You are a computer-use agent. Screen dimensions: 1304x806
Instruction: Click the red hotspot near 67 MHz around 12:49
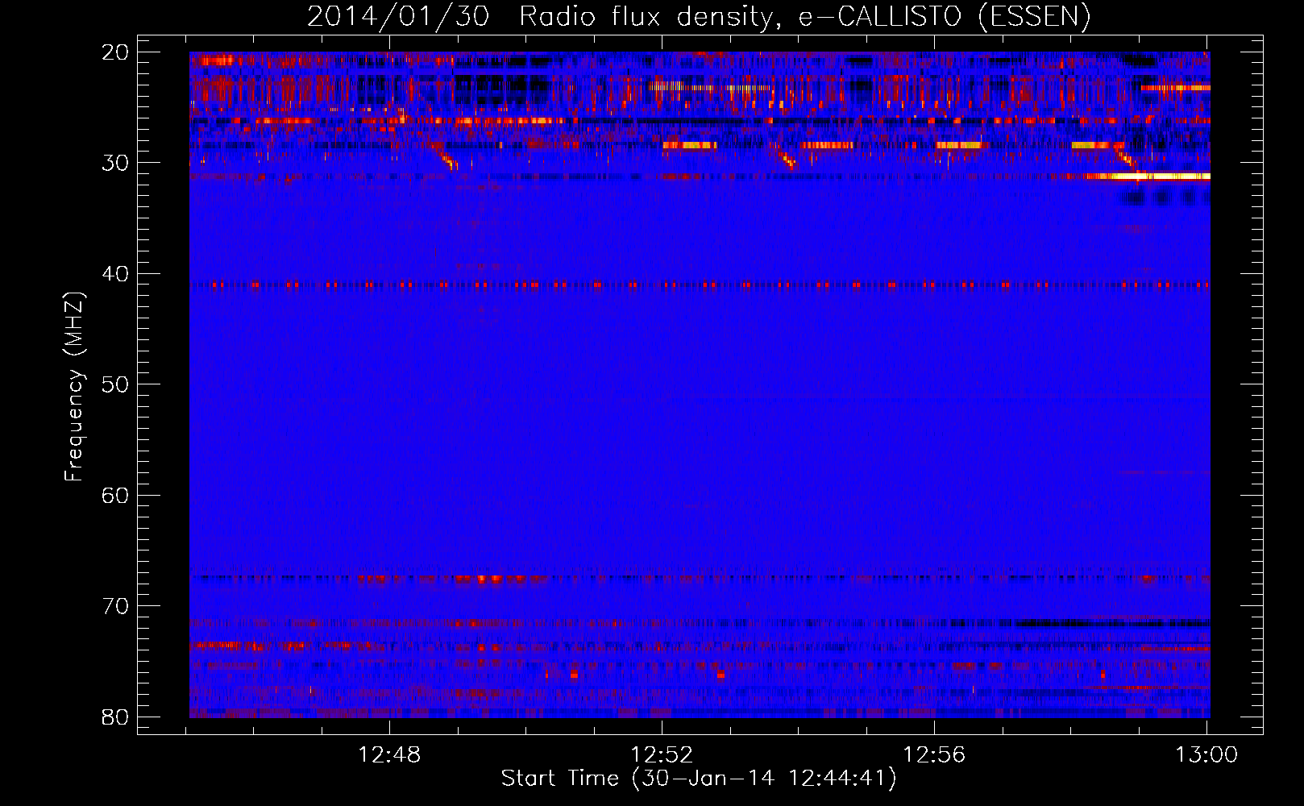pos(488,578)
